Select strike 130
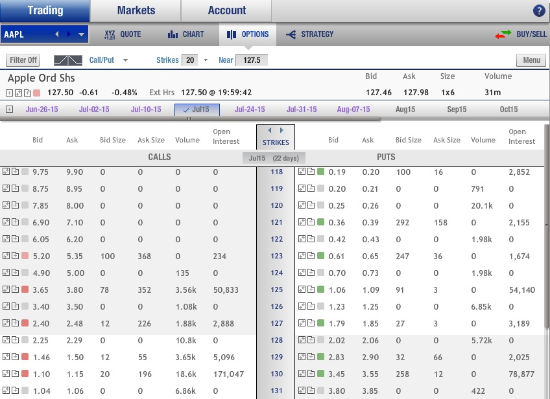Viewport: 550px width, 399px height. (276, 374)
